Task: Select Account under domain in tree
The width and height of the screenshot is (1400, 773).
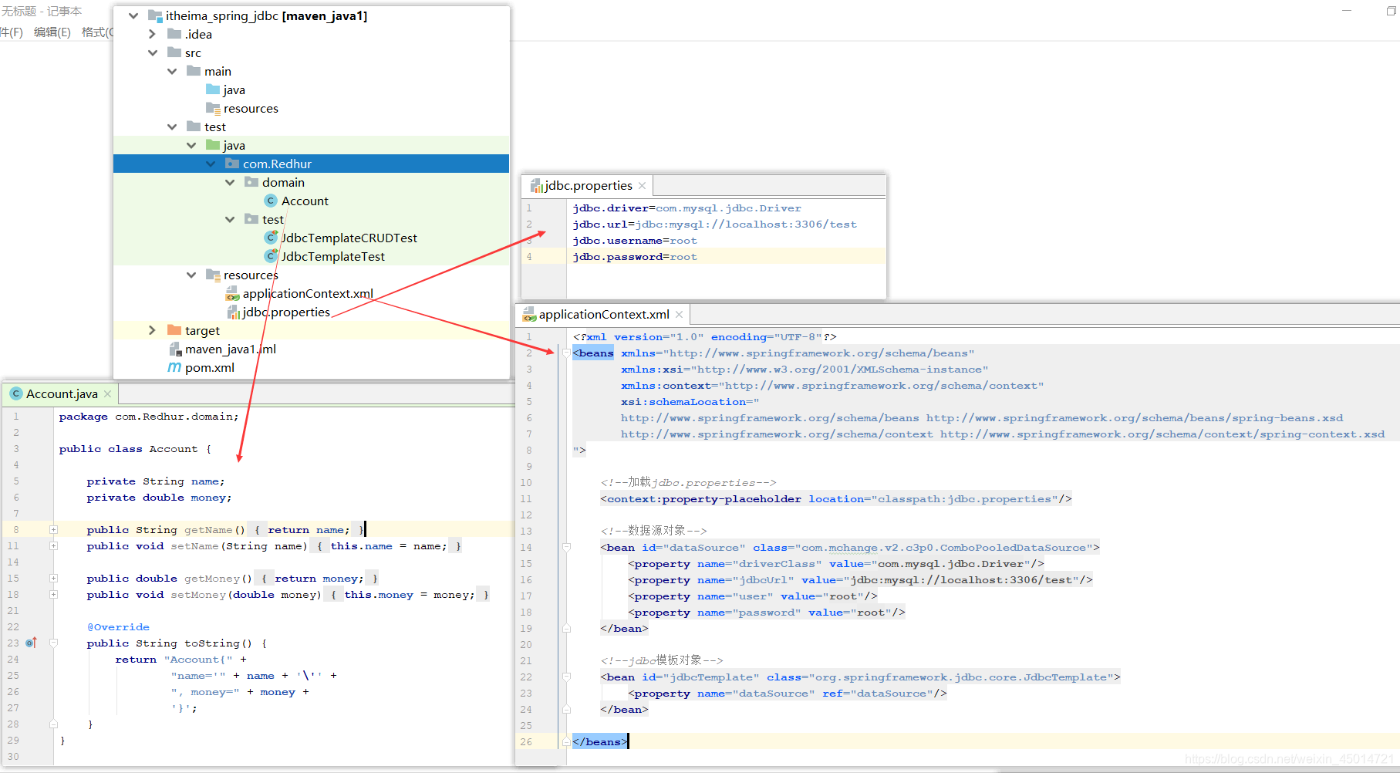Action: click(305, 201)
